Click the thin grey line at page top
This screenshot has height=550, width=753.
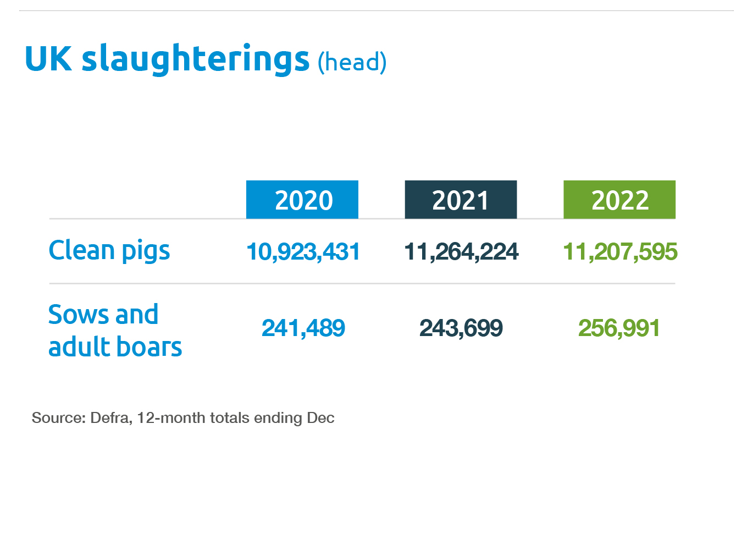click(376, 10)
